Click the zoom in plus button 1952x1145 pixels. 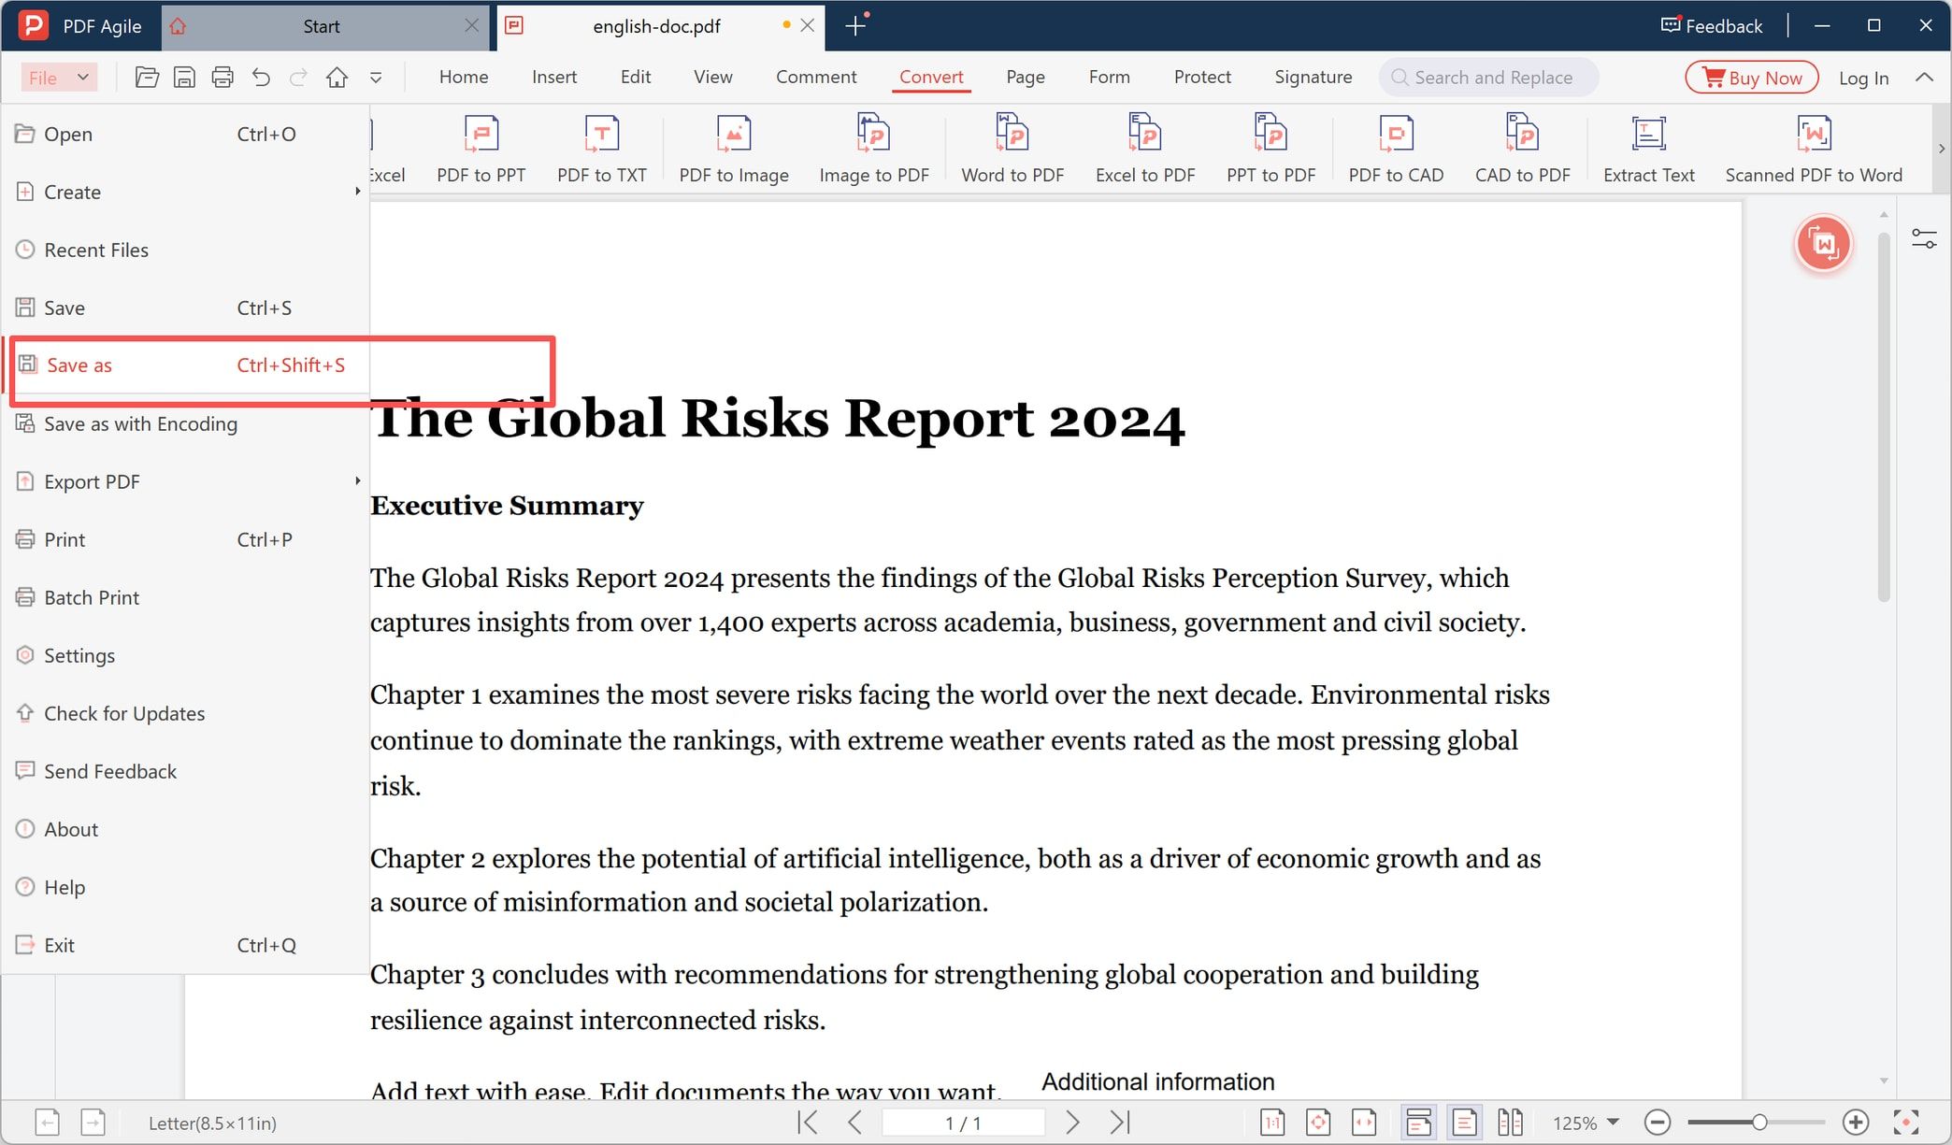click(1856, 1122)
